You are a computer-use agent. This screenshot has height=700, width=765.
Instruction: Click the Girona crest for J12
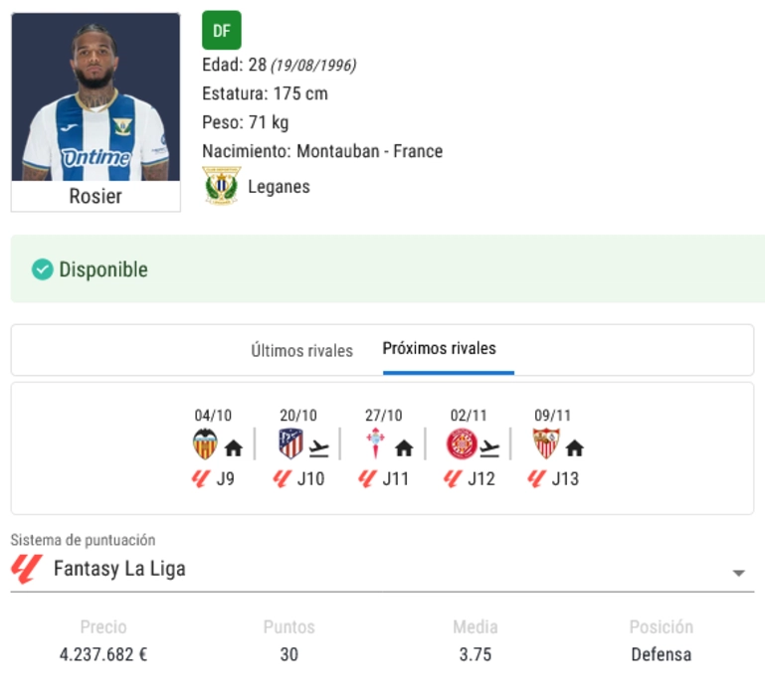(462, 443)
